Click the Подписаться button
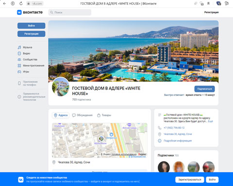Viewport: 233px width, 186px height. pyautogui.click(x=204, y=89)
